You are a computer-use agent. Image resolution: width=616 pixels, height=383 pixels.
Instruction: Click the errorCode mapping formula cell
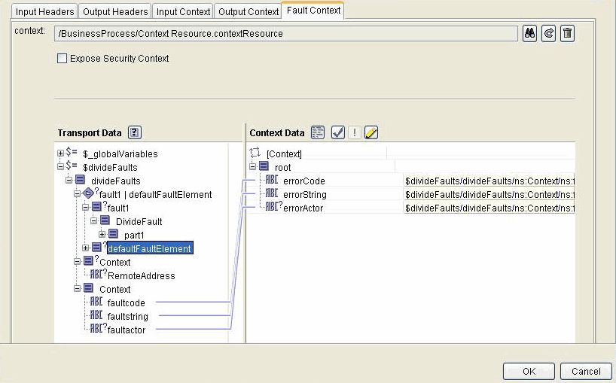click(x=489, y=181)
